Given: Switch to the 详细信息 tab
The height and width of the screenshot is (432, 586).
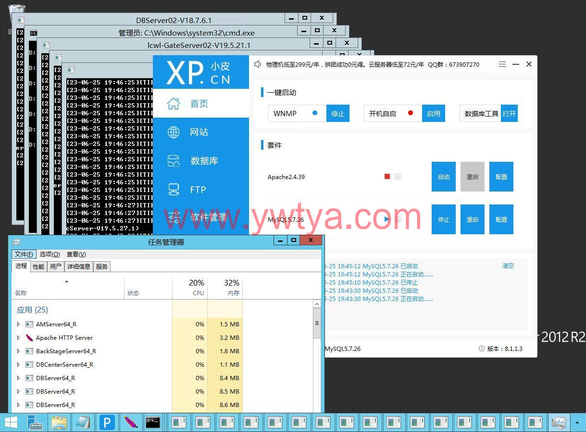Looking at the screenshot, I should (x=79, y=266).
